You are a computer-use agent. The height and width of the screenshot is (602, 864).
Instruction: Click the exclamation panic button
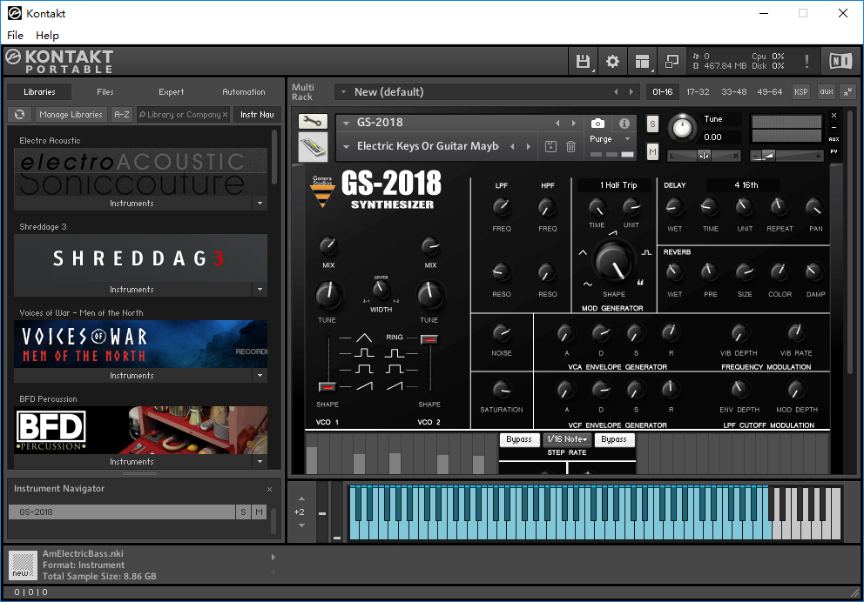[x=807, y=61]
